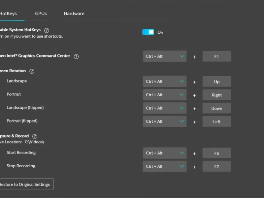Open Landscape (flipped) modifier dropdown
Image resolution: width=264 pixels, height=198 pixels.
point(164,108)
